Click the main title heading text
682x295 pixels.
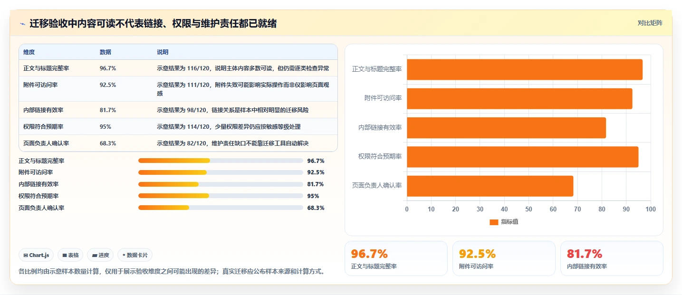153,23
